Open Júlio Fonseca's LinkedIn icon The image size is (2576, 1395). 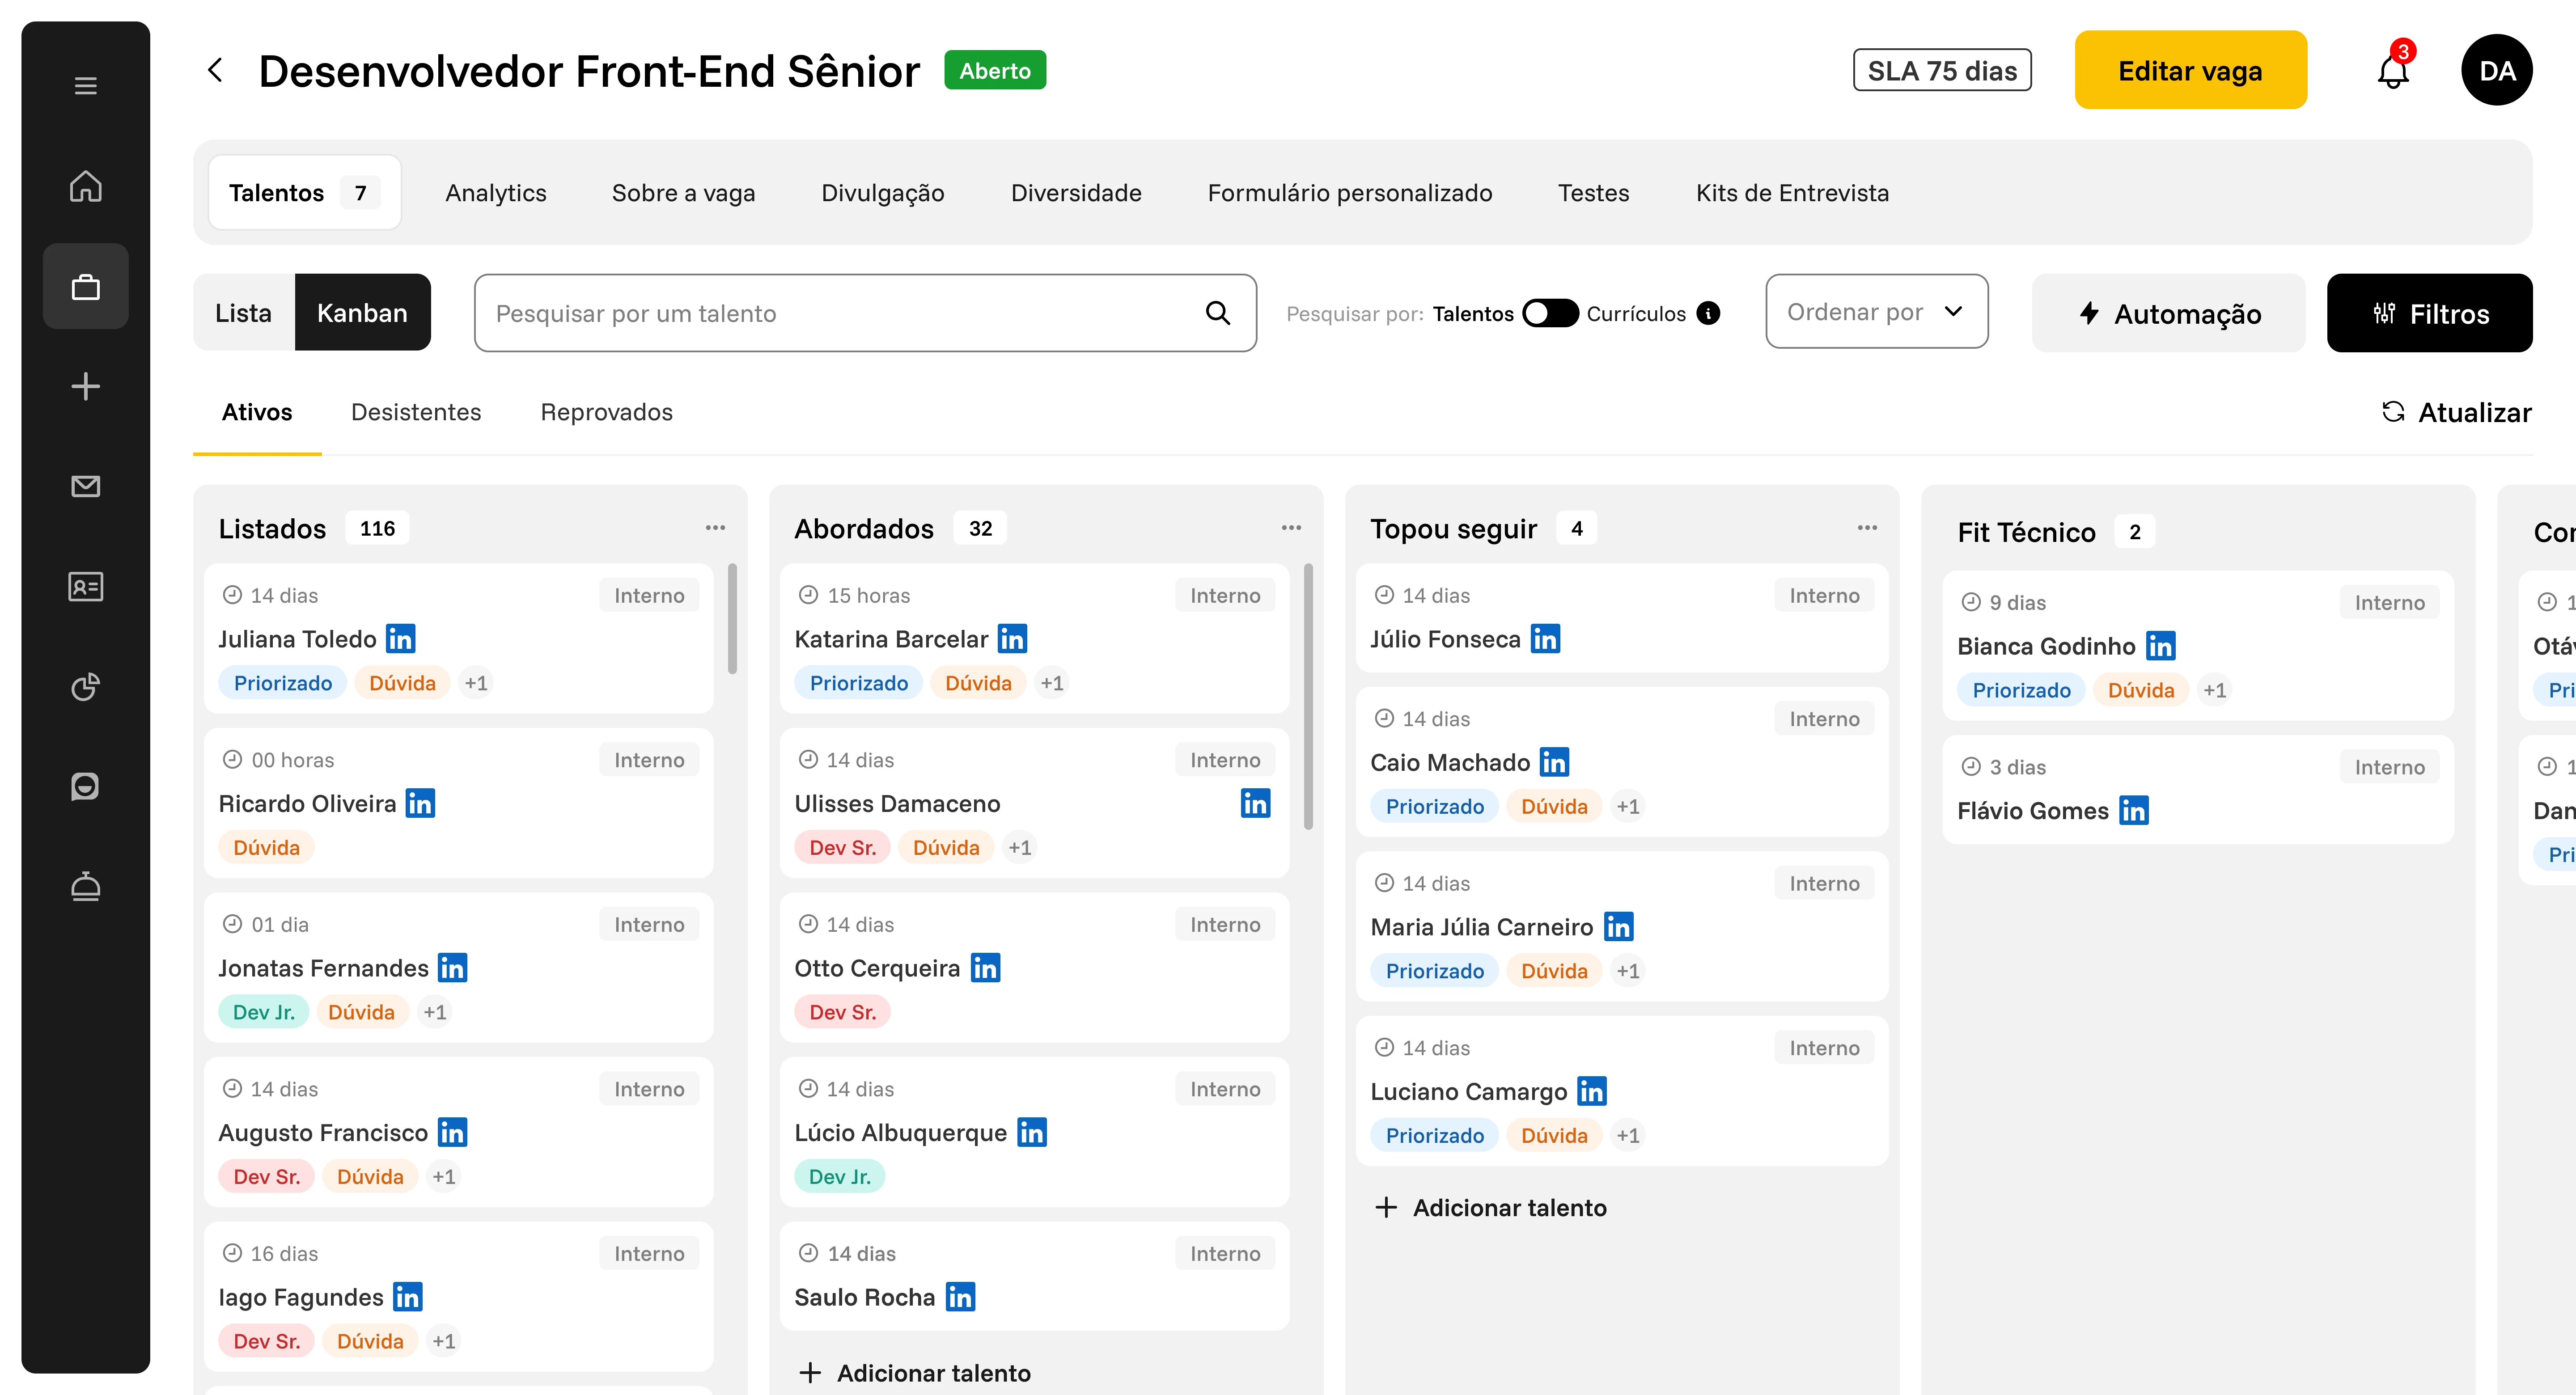pos(1545,639)
